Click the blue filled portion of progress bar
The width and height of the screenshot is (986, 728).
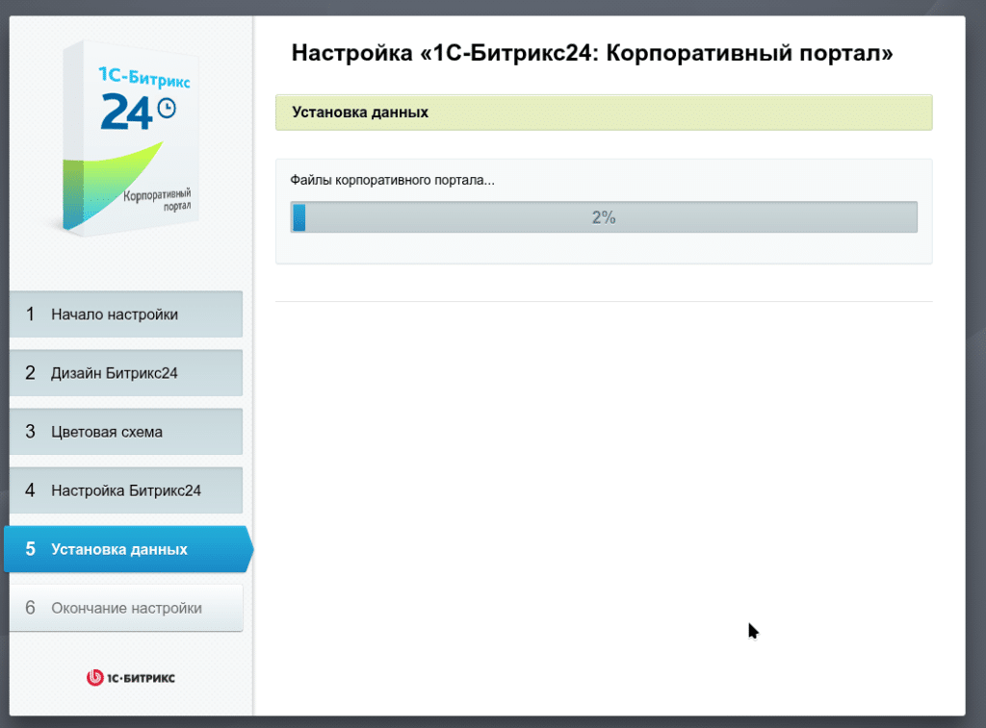point(298,216)
